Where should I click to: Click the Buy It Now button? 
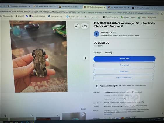124,59
